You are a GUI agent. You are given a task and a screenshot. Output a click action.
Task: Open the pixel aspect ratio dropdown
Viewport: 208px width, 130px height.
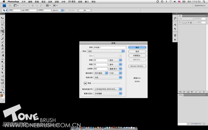tap(108, 94)
